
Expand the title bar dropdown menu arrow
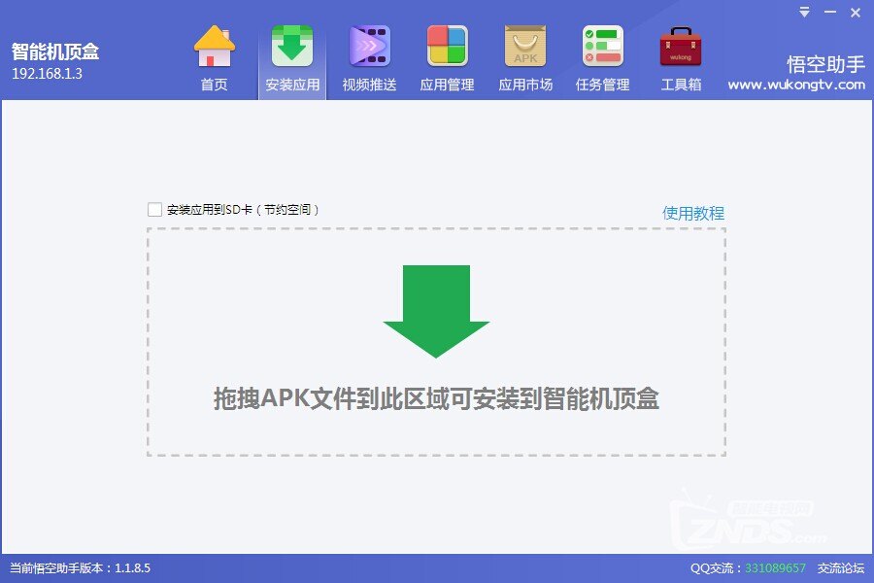805,12
